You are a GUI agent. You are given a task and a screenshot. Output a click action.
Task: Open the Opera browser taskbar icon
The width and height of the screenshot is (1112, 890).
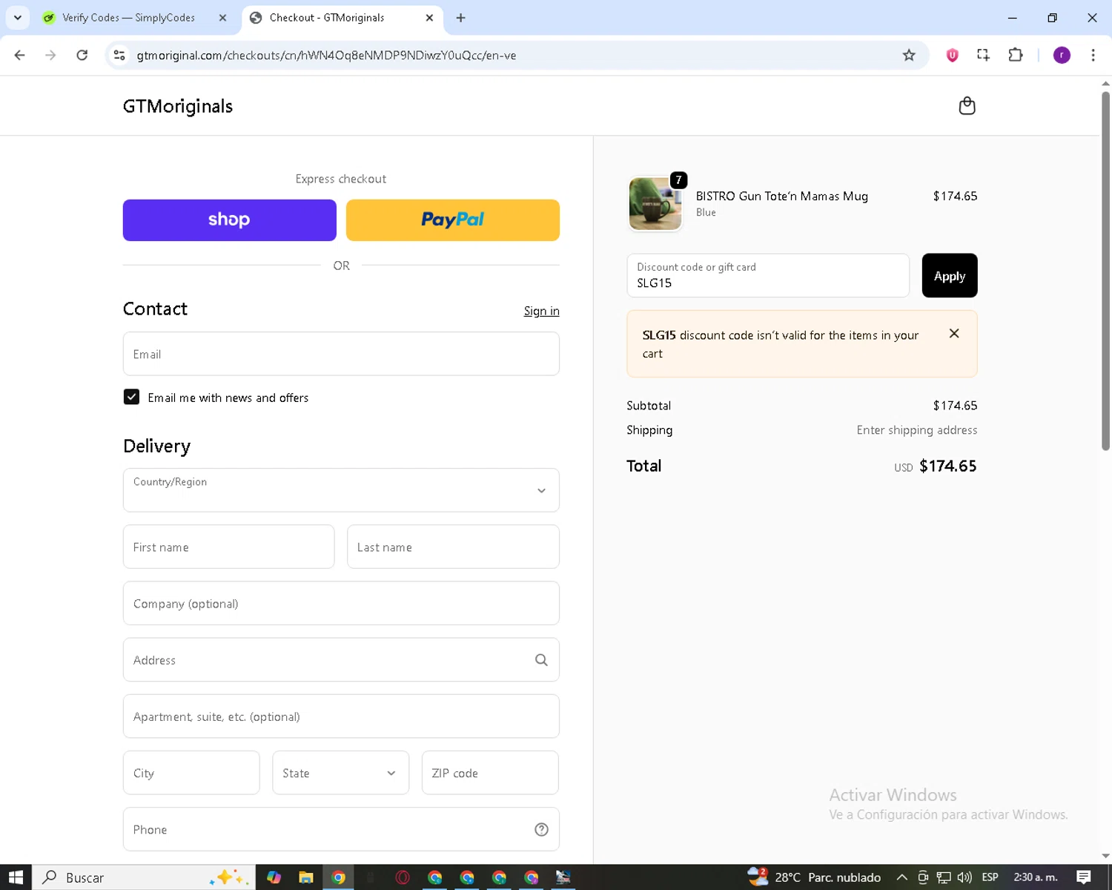(x=403, y=877)
